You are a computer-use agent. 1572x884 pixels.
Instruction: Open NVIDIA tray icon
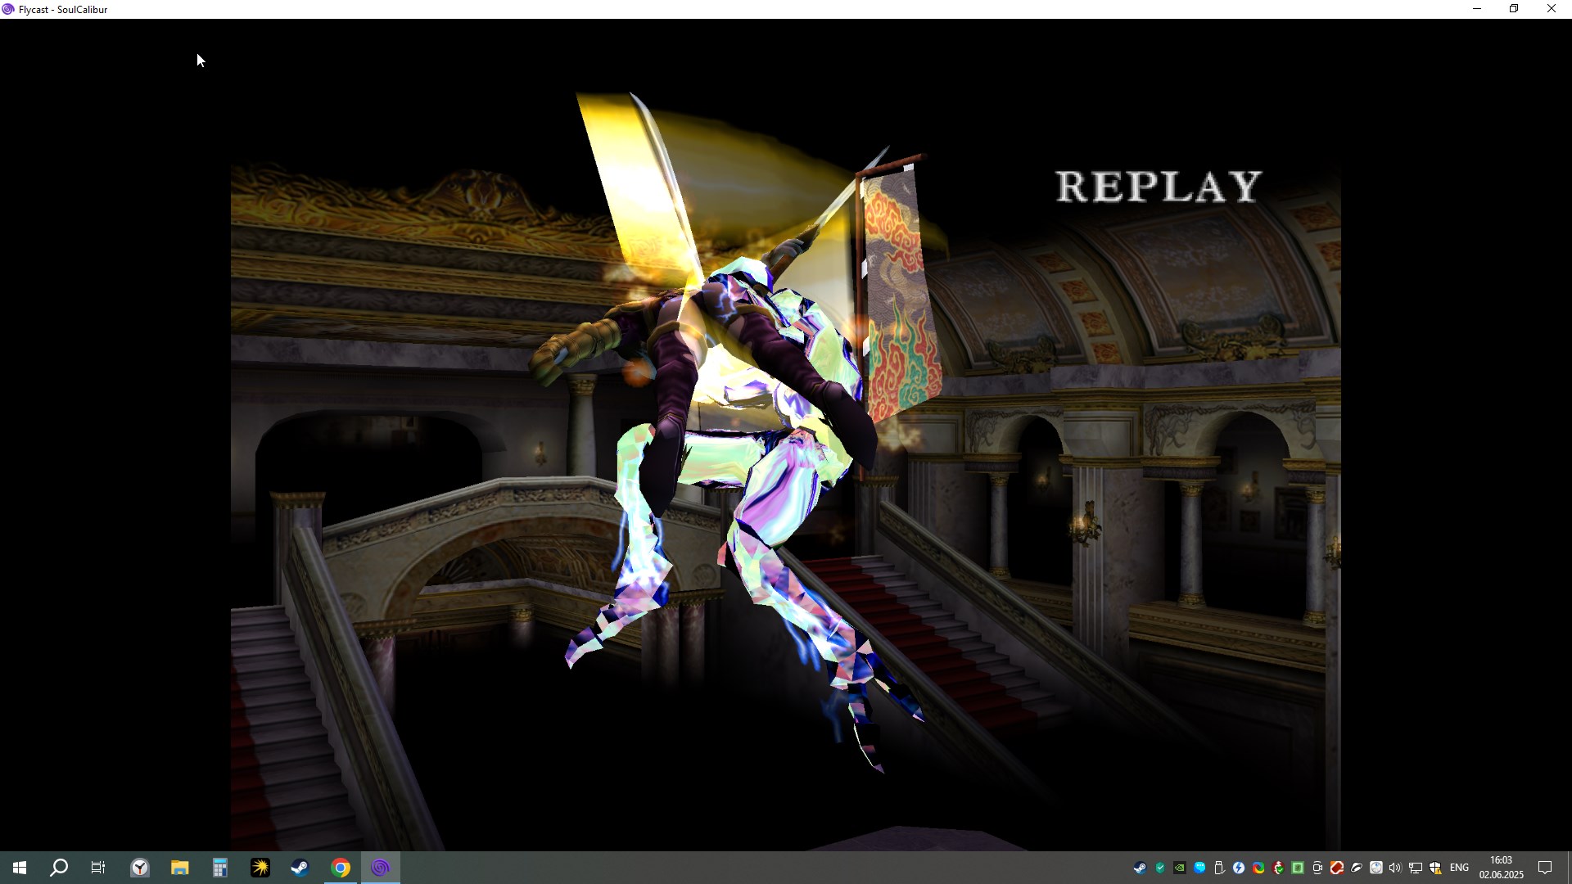coord(1179,868)
